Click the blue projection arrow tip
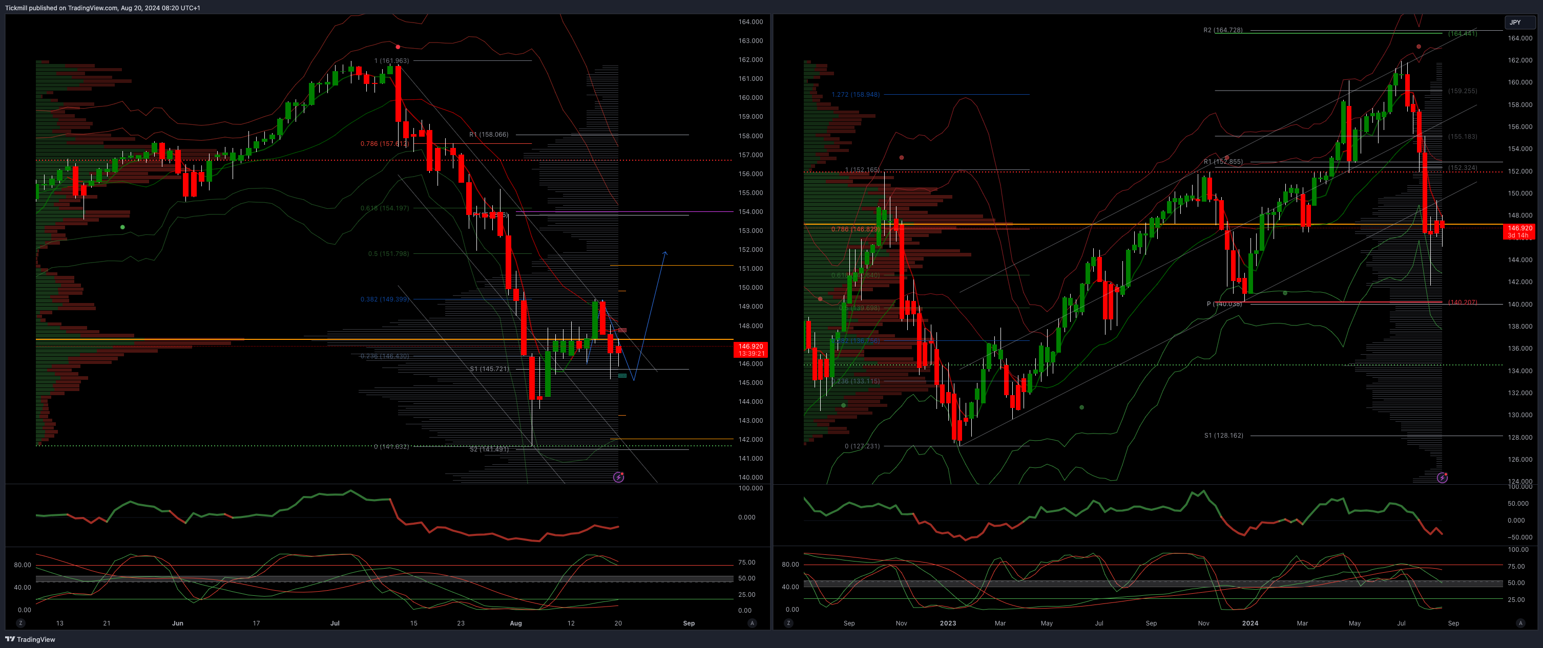Viewport: 1543px width, 648px height. (665, 253)
